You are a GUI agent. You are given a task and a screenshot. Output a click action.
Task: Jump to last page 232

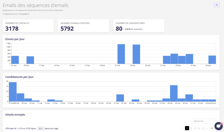[x=212, y=128]
